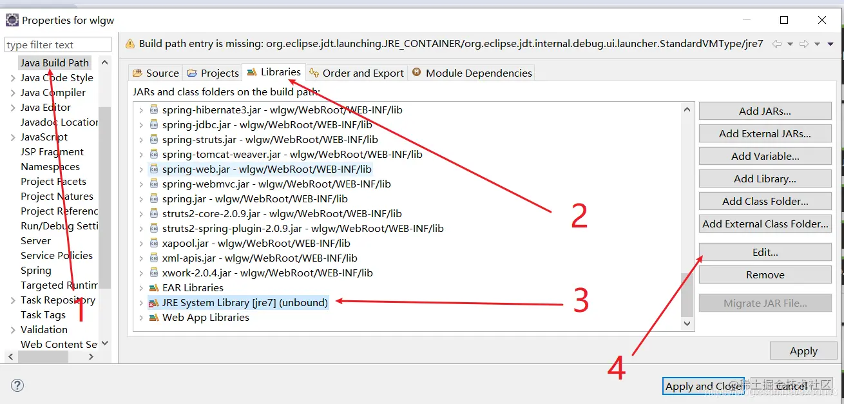
Task: Click the spring-web.jar jar icon
Action: (x=154, y=169)
